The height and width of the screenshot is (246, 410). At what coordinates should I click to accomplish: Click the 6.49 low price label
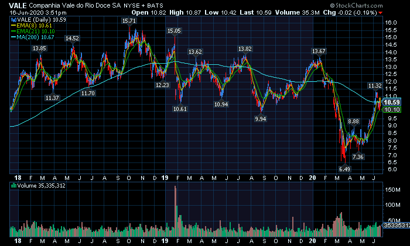tap(344, 169)
